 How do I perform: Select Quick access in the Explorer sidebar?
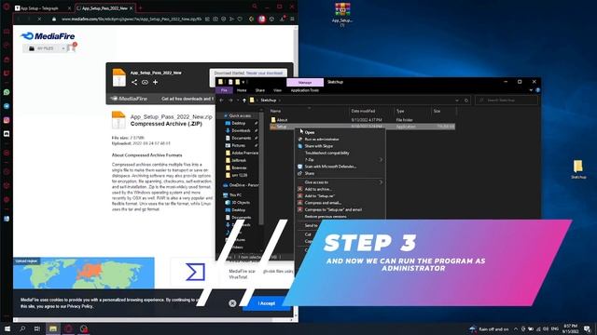click(240, 115)
